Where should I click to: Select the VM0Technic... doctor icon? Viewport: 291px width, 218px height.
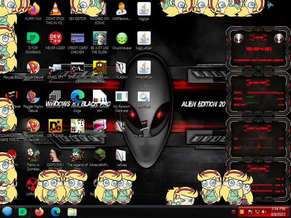122,9
